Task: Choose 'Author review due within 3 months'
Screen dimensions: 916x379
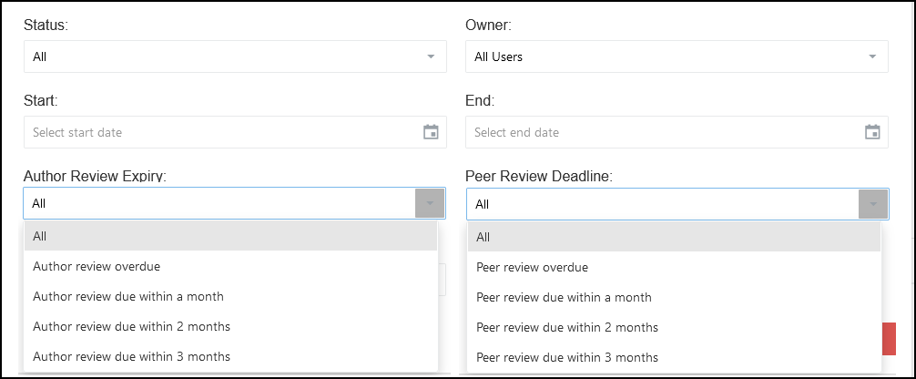Action: (230, 356)
